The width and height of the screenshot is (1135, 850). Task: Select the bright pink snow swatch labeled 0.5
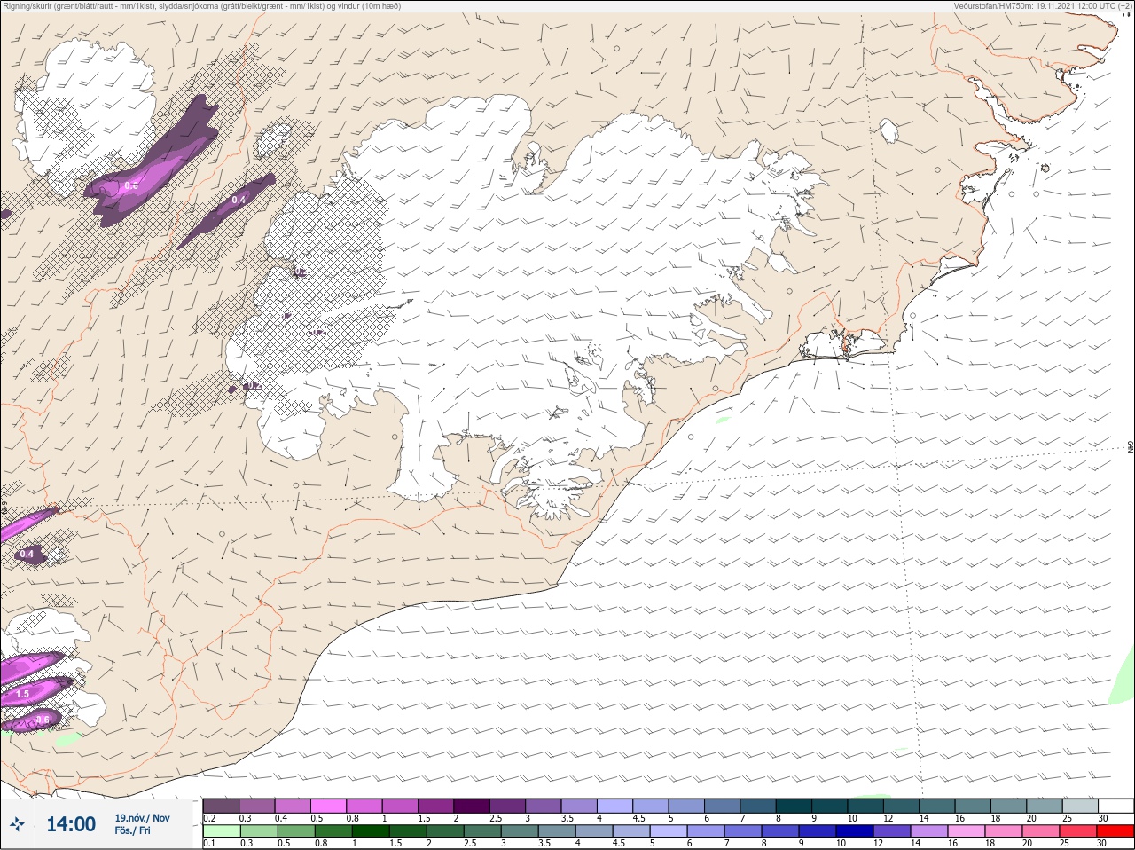(x=328, y=805)
